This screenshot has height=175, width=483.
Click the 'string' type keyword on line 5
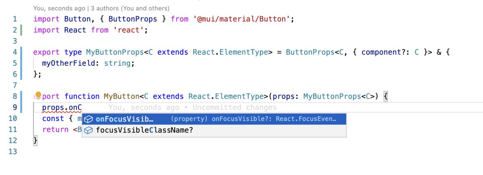click(118, 63)
